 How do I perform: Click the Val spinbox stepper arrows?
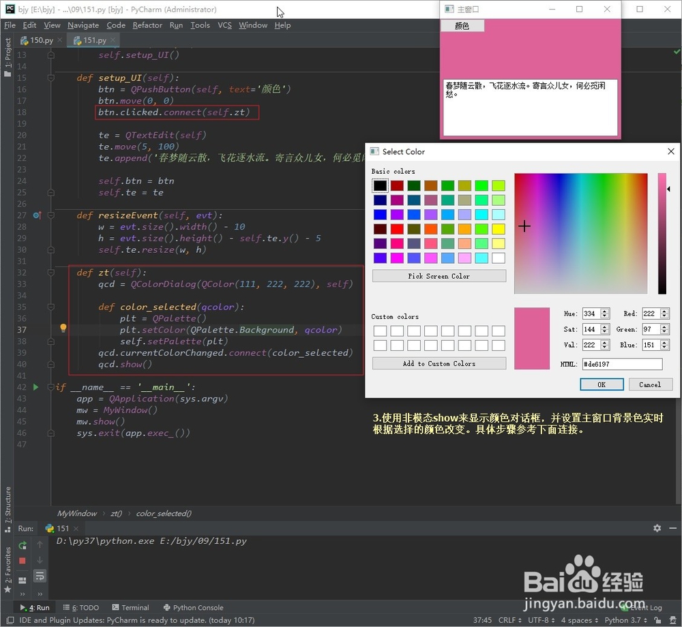tap(604, 345)
